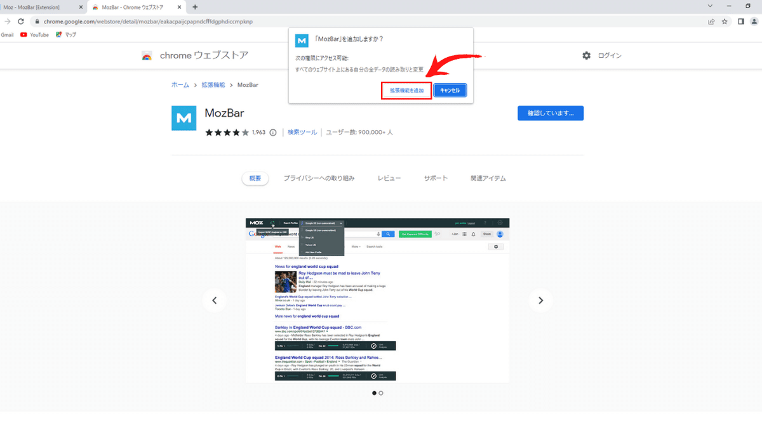The image size is (762, 428).
Task: Show previous screenshot with left arrow
Action: coord(215,301)
